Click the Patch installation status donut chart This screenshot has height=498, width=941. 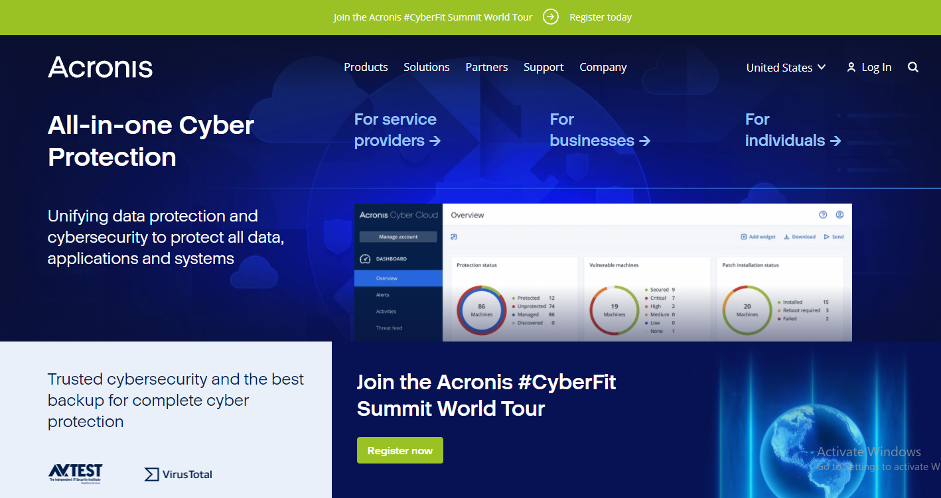click(x=747, y=310)
